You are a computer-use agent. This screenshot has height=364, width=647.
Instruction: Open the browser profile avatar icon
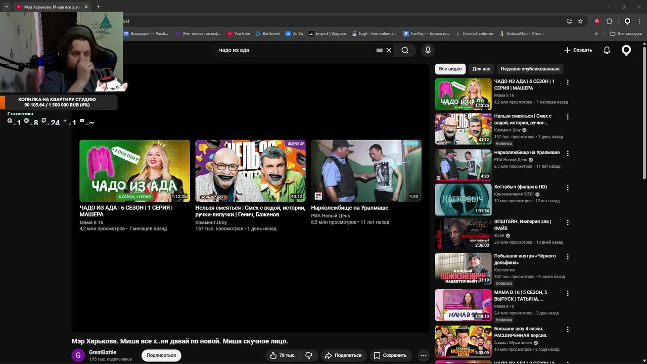627,21
